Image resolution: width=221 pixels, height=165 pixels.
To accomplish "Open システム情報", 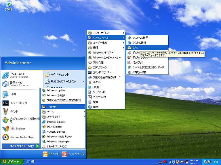I will (x=147, y=42).
